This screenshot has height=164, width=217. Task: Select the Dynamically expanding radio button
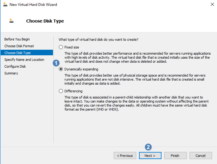[61, 69]
